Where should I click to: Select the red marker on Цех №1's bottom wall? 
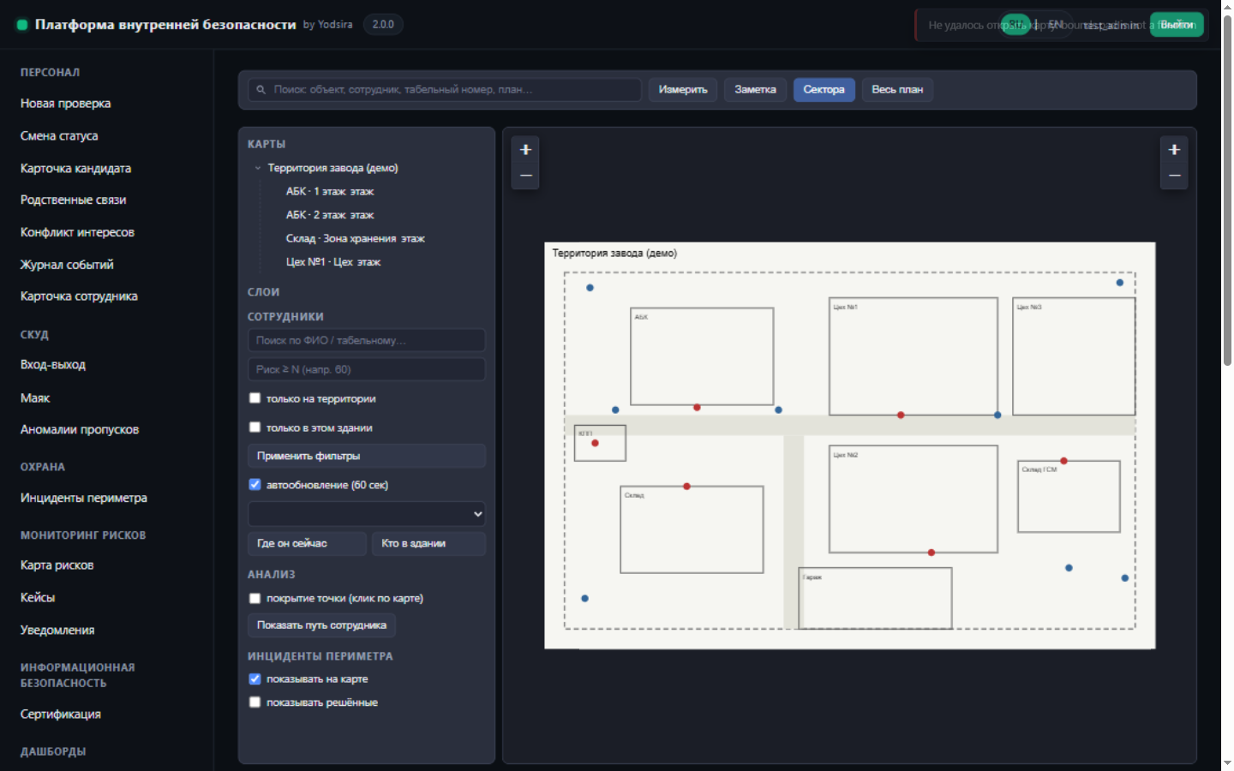click(x=901, y=415)
